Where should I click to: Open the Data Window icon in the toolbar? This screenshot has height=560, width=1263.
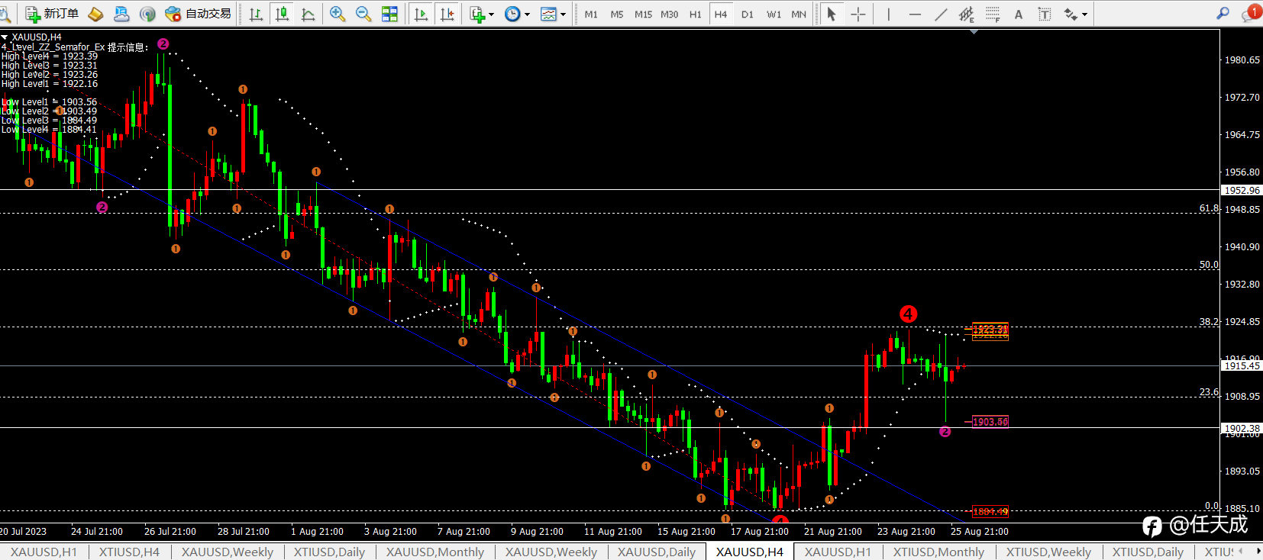point(121,14)
